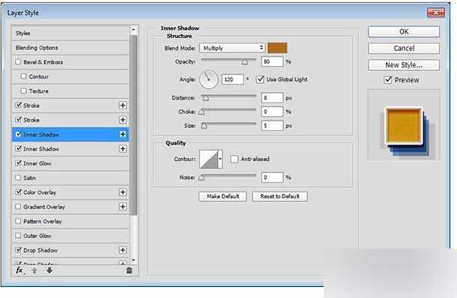457x298 pixels.
Task: Move effect up with the up arrow icon
Action: (x=34, y=270)
